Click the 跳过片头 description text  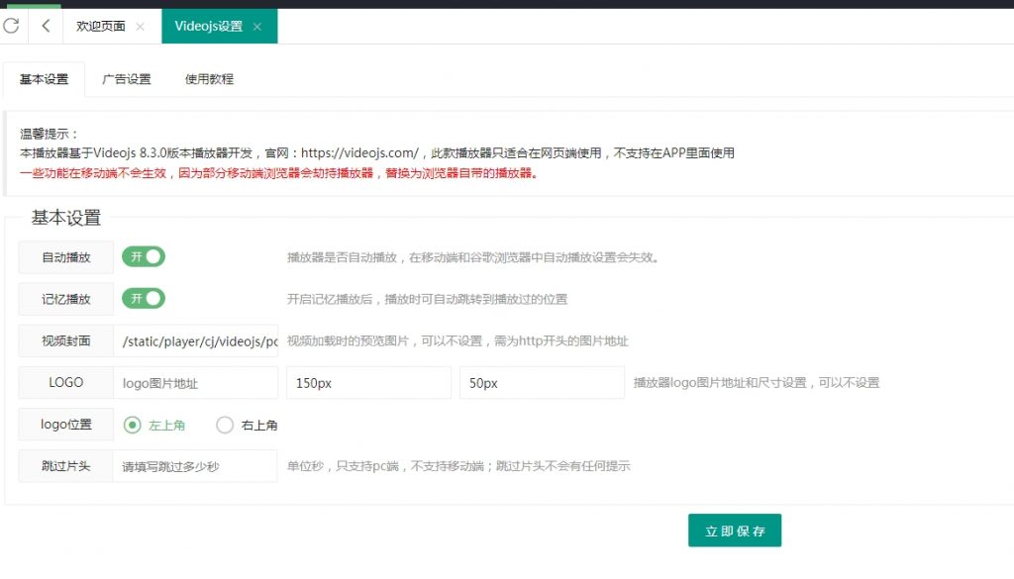coord(458,466)
